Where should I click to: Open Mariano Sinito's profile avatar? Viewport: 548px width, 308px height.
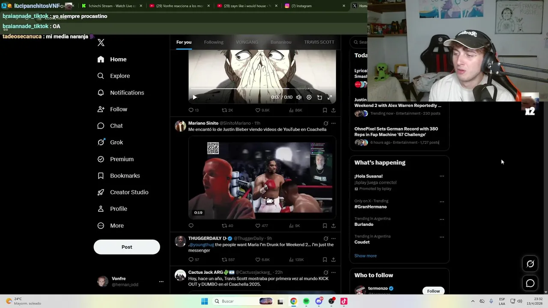click(x=180, y=126)
